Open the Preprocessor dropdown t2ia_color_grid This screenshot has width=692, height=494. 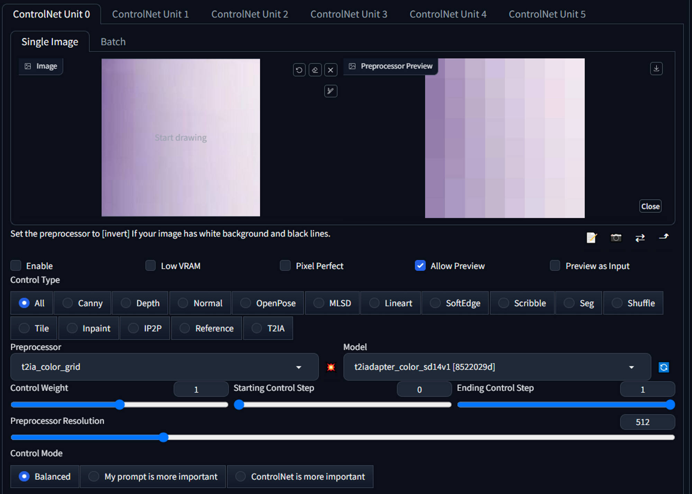(x=164, y=367)
